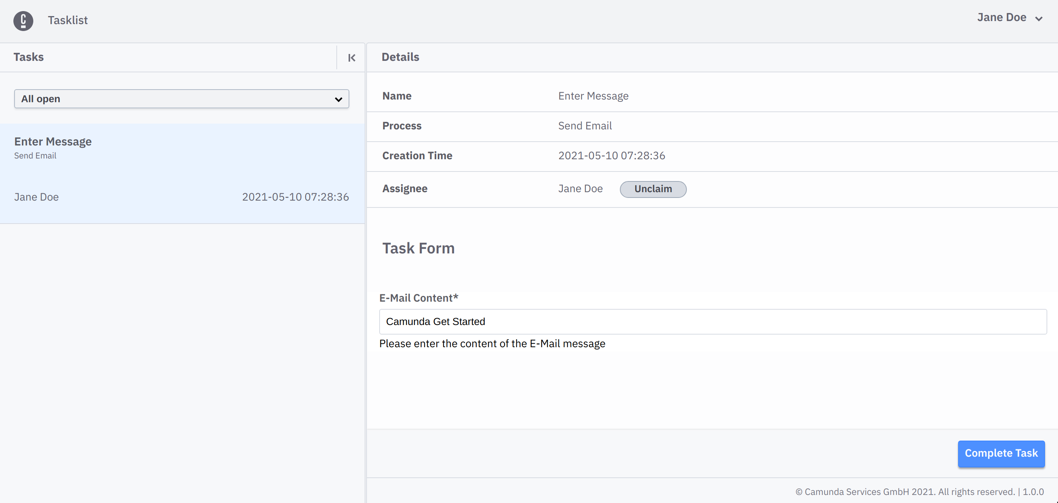Open the Jane Doe user menu
This screenshot has height=503, width=1058.
coord(1002,18)
